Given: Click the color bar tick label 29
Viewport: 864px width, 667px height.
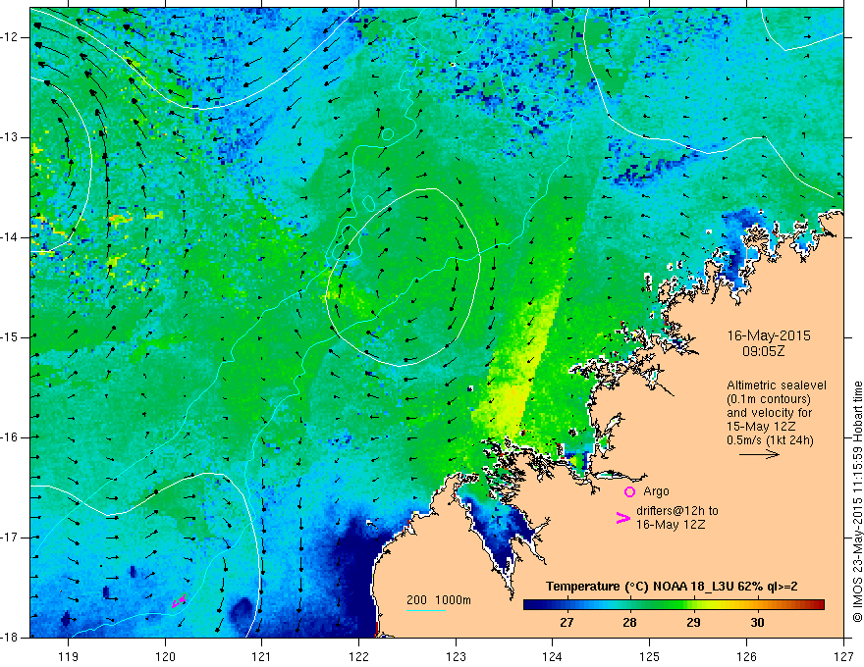Looking at the screenshot, I should [x=694, y=623].
